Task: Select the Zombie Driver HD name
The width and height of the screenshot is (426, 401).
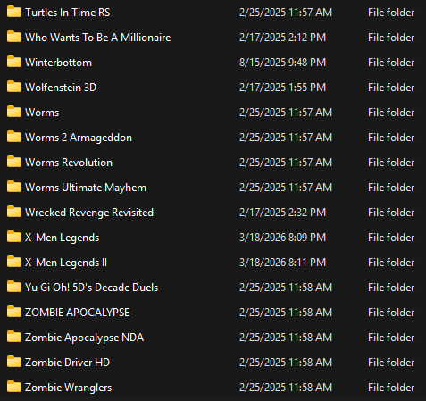Action: click(x=68, y=363)
